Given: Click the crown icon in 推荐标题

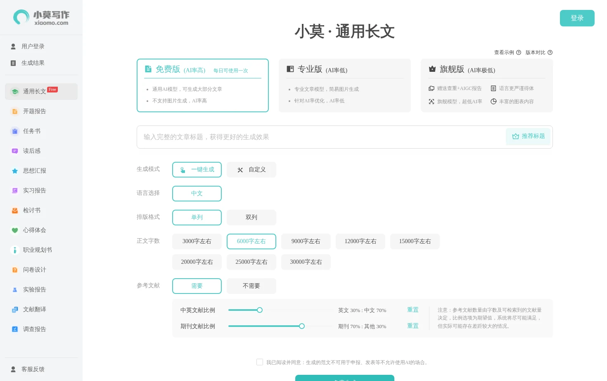Looking at the screenshot, I should pos(516,137).
